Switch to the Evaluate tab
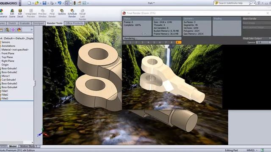 25,23
